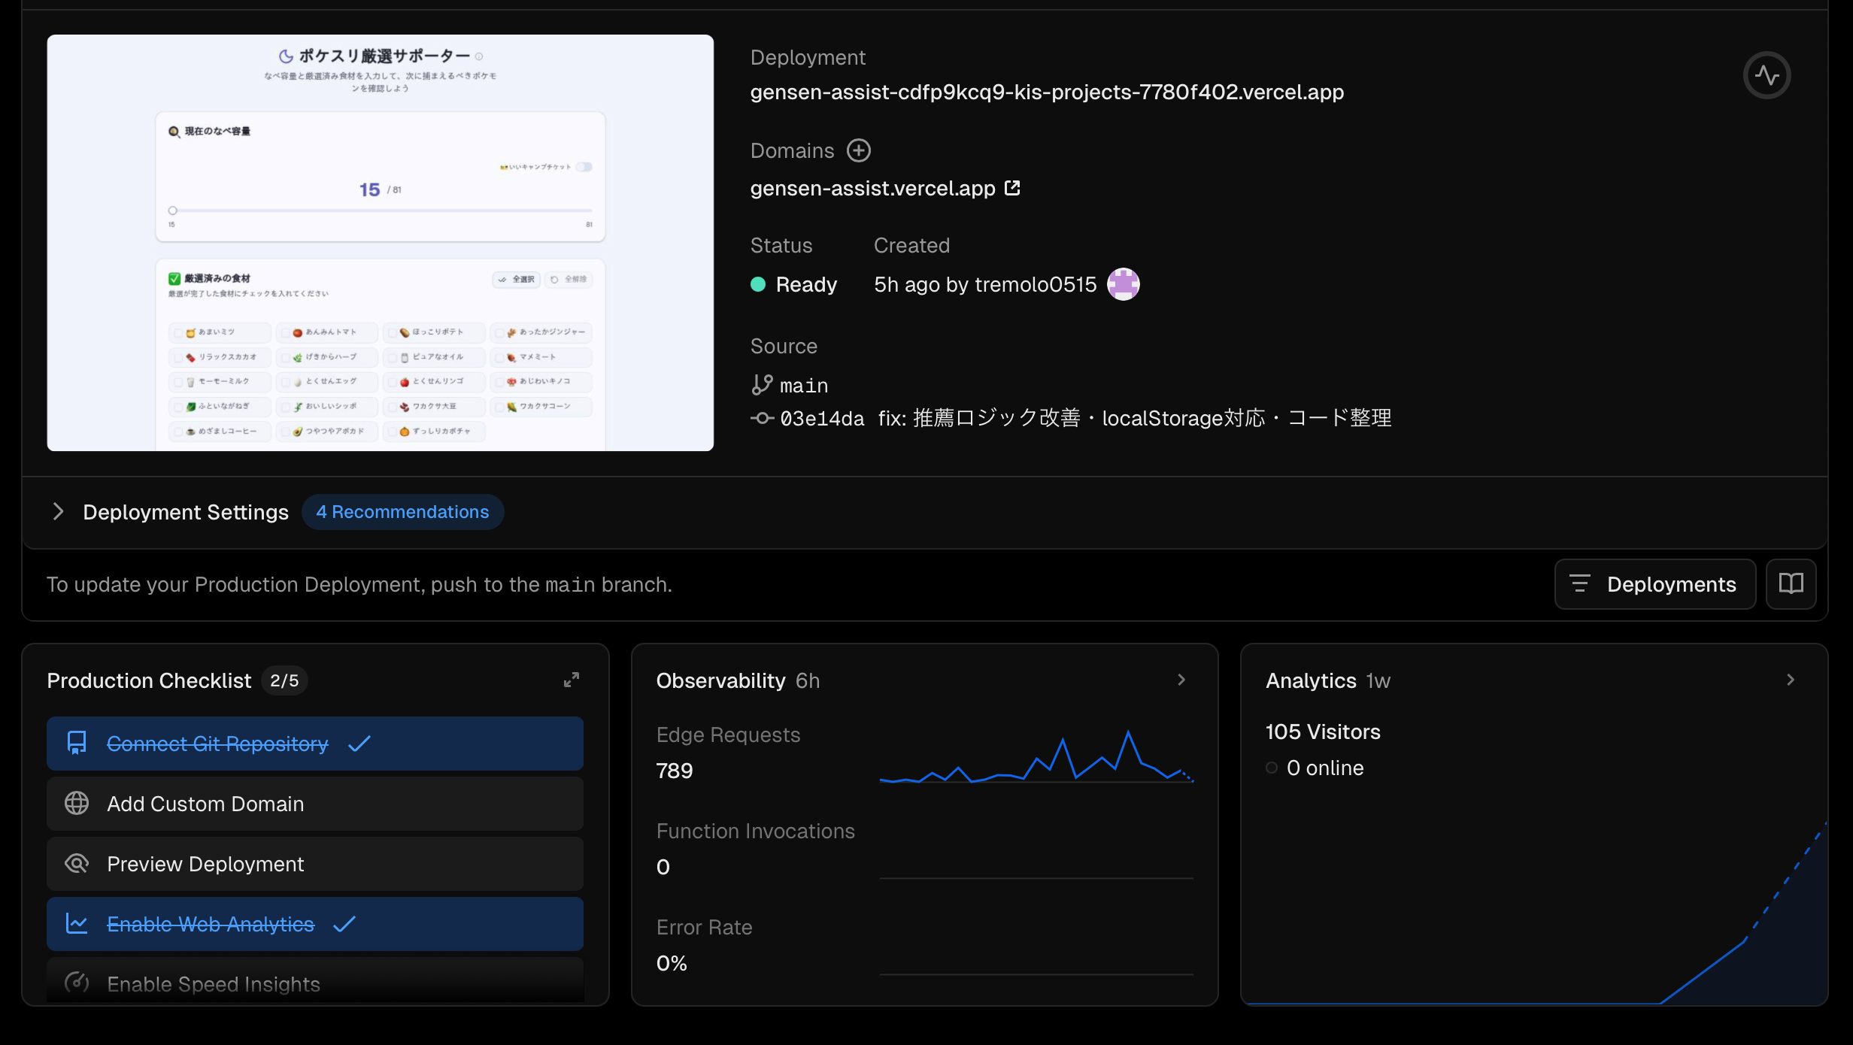Add a domain with plus icon

click(x=858, y=150)
